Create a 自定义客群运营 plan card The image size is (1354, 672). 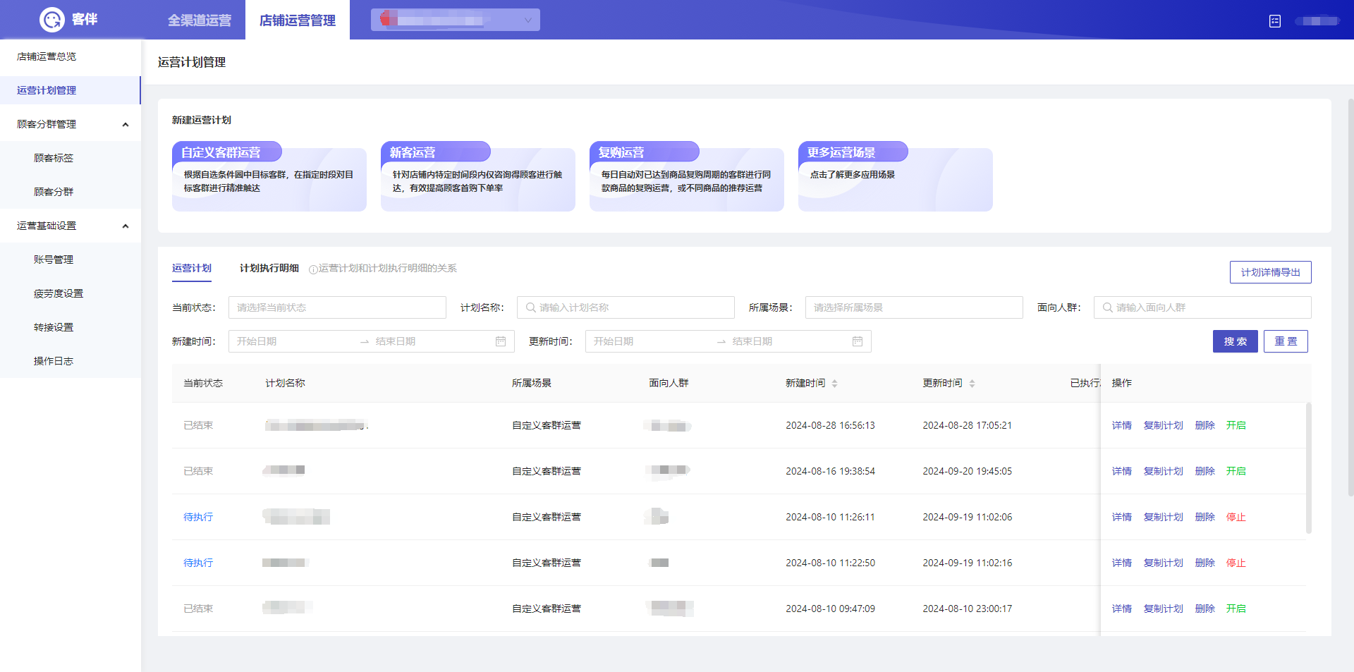click(x=269, y=176)
